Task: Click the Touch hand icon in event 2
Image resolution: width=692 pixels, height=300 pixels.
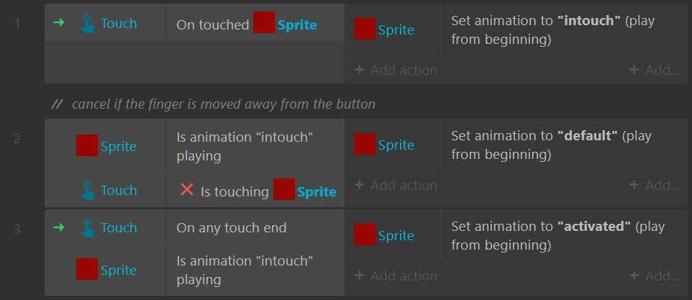Action: coord(87,191)
